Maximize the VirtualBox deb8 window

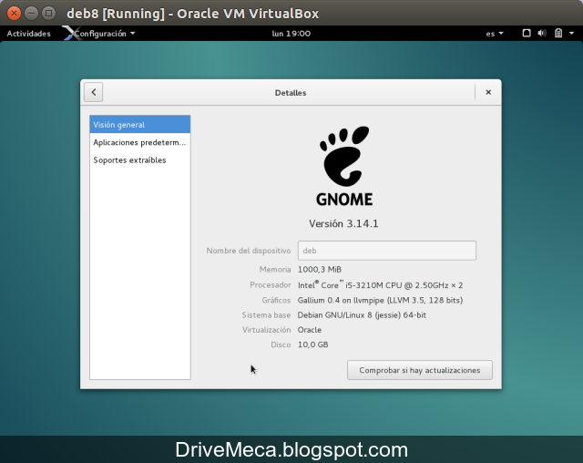point(48,14)
